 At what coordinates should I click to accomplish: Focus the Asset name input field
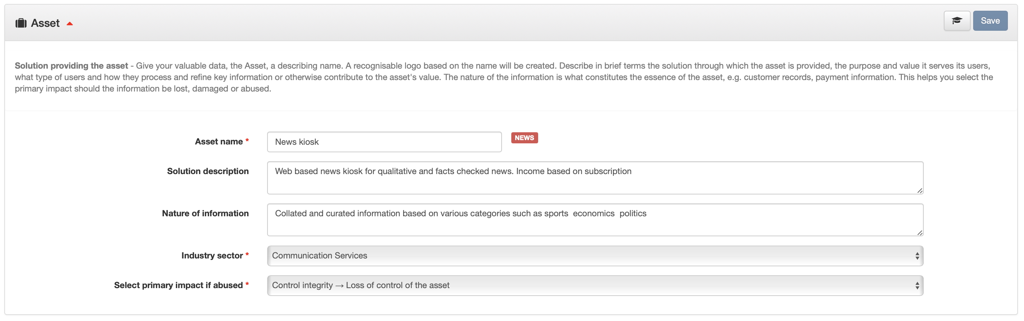(x=384, y=142)
